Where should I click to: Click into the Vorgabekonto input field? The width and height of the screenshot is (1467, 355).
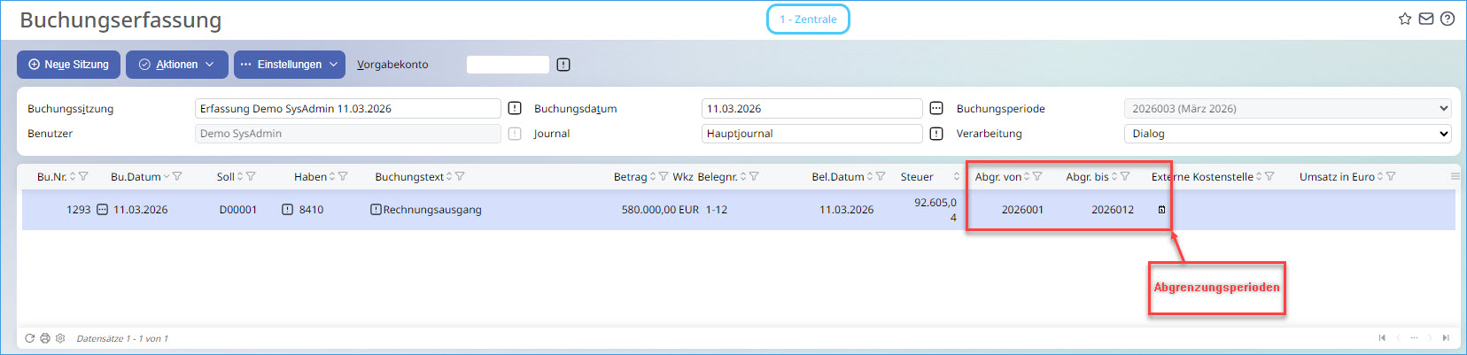pos(508,65)
